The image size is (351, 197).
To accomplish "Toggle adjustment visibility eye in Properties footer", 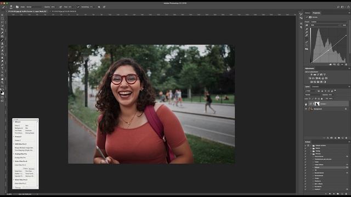I will coord(342,65).
